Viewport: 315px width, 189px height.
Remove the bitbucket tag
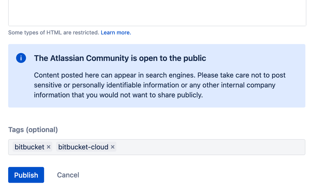pos(49,147)
